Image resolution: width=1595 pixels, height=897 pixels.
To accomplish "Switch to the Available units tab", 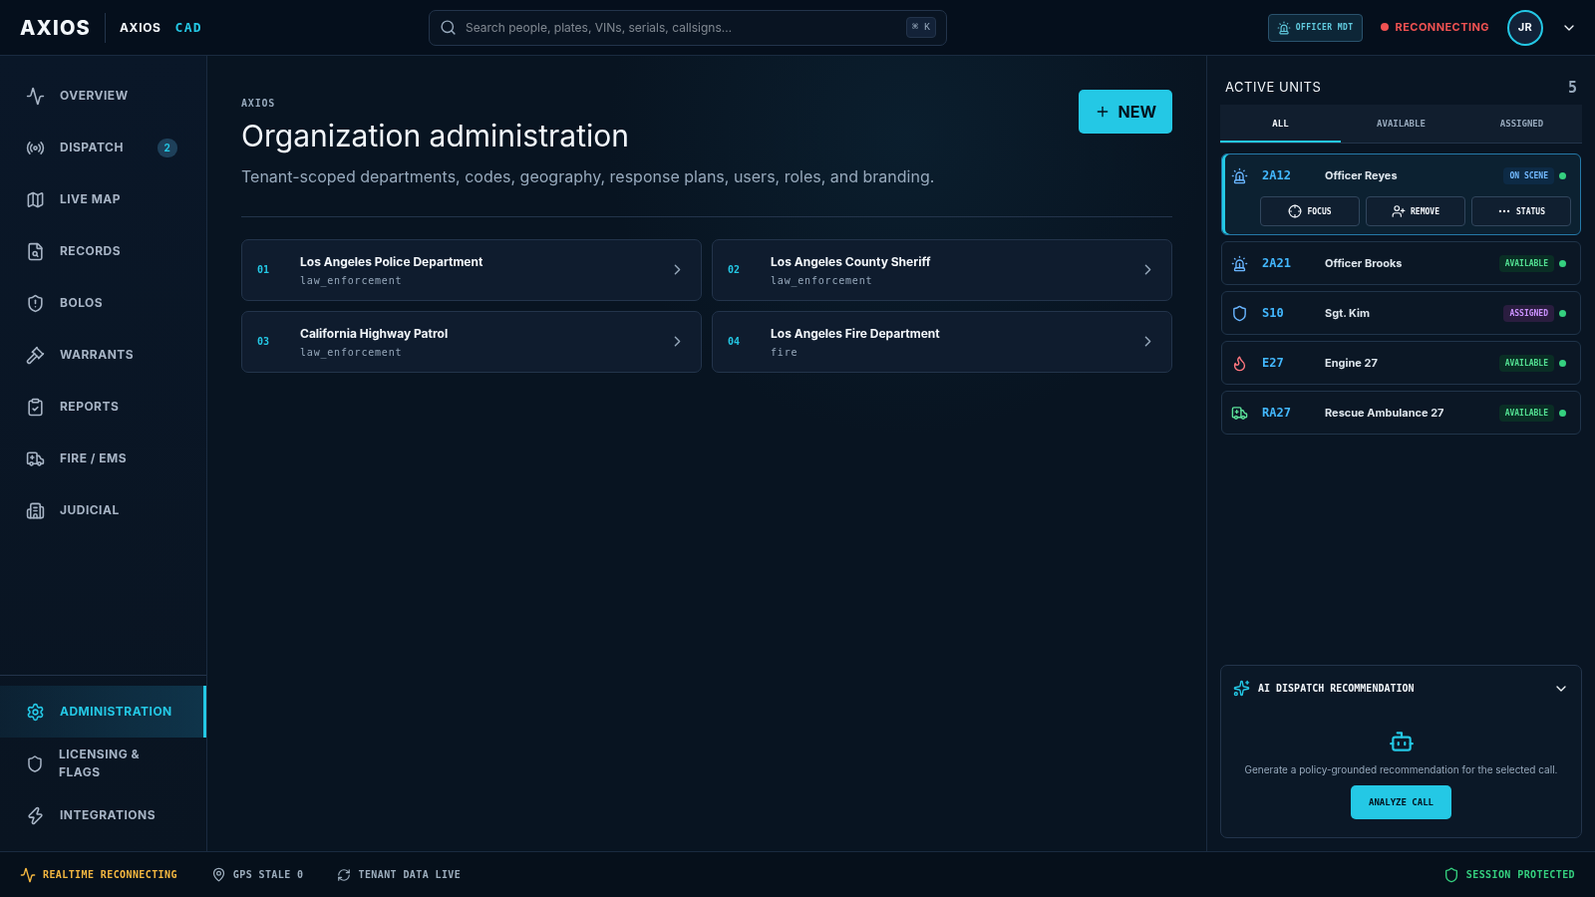I will pos(1401,124).
